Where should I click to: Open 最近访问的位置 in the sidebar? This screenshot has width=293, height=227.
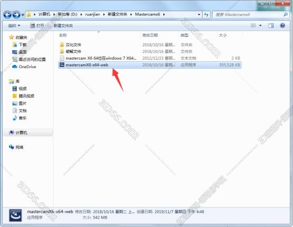32,59
